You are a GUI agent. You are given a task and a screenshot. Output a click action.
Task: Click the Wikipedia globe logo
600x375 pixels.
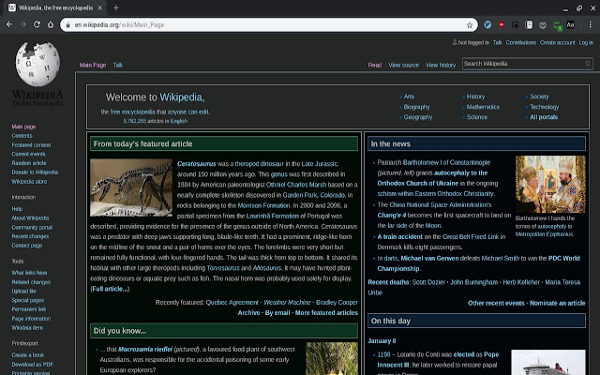[37, 65]
